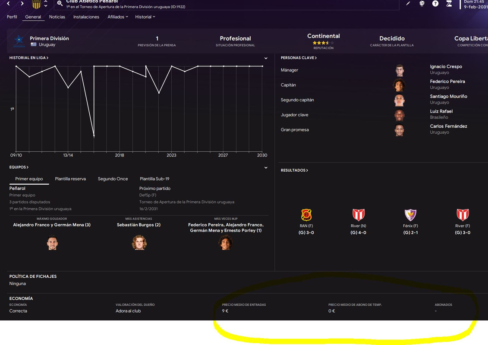Click the Uruguay flag icon
This screenshot has height=345, width=488.
[x=33, y=44]
